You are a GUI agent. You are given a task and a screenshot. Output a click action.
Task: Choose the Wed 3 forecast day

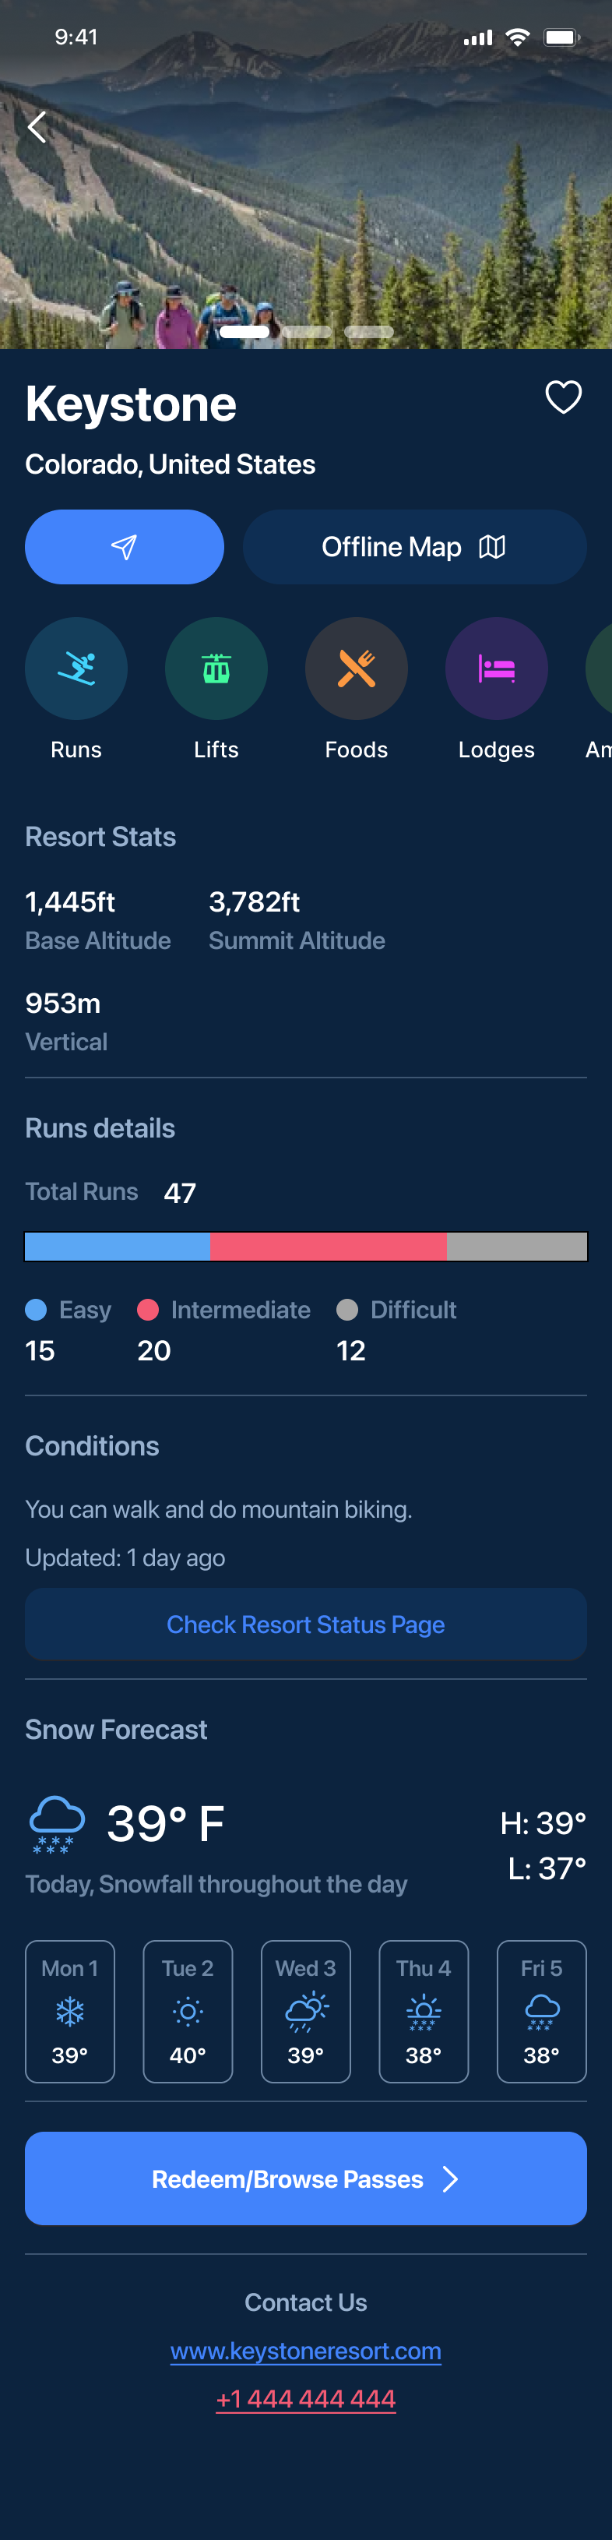tap(305, 2012)
